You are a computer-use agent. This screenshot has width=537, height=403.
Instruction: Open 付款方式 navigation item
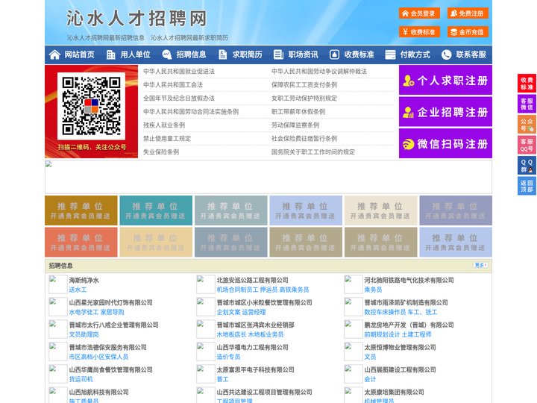[x=415, y=54]
